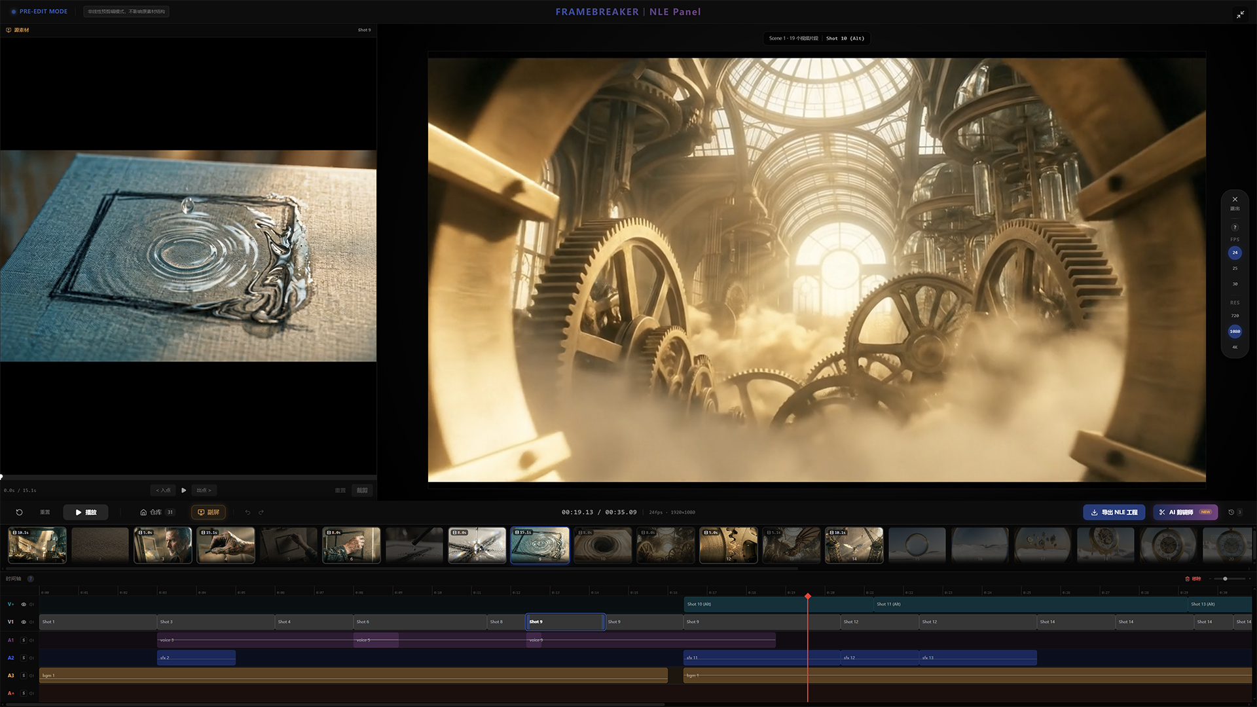Viewport: 1257px width, 707px height.
Task: Click the undo arrow icon
Action: [247, 513]
